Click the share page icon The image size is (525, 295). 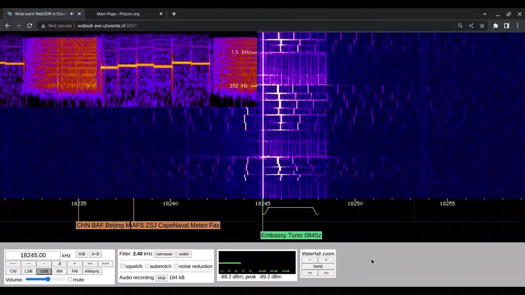click(x=471, y=25)
